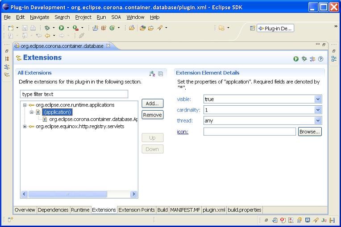This screenshot has width=341, height=227.
Task: Click the horizontal scrollbar thumb in extensions tree
Action: click(x=67, y=194)
